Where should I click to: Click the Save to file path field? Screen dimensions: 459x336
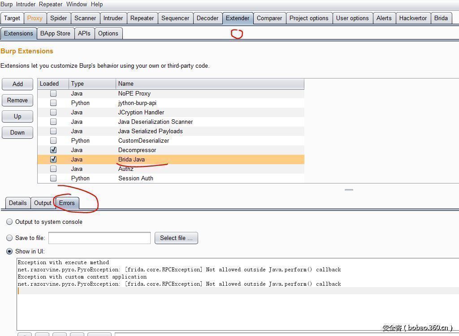pyautogui.click(x=99, y=238)
